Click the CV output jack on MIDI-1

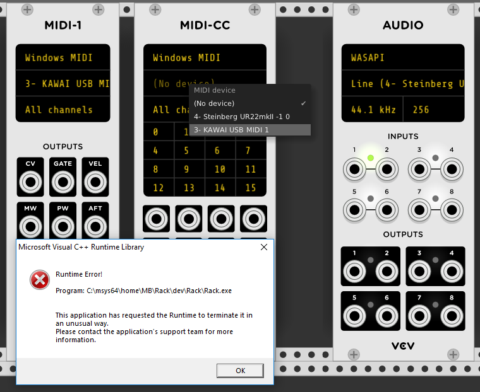click(x=30, y=182)
